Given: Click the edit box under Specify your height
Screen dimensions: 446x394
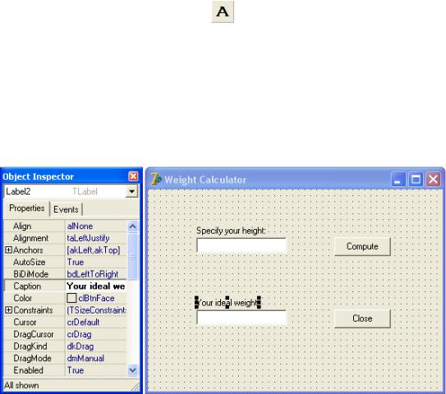Looking at the screenshot, I should click(241, 245).
